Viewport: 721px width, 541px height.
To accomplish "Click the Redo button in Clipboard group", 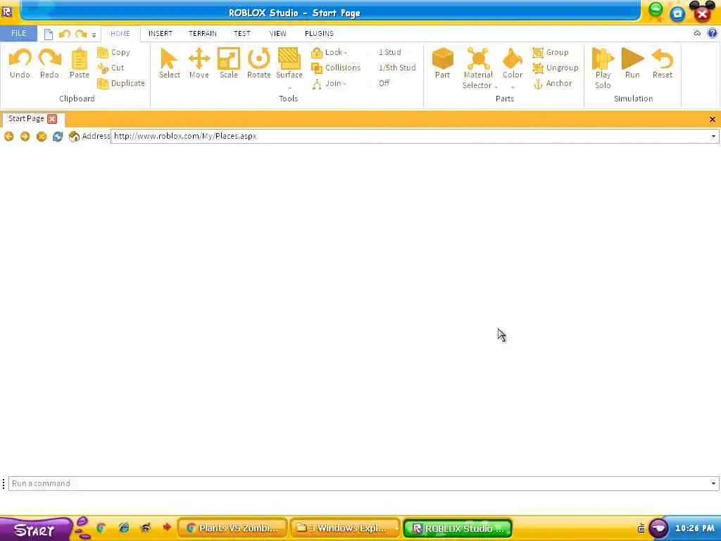I will [x=49, y=63].
